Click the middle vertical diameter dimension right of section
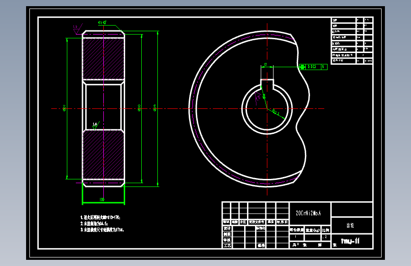The width and height of the screenshot is (411, 266). click(x=139, y=108)
